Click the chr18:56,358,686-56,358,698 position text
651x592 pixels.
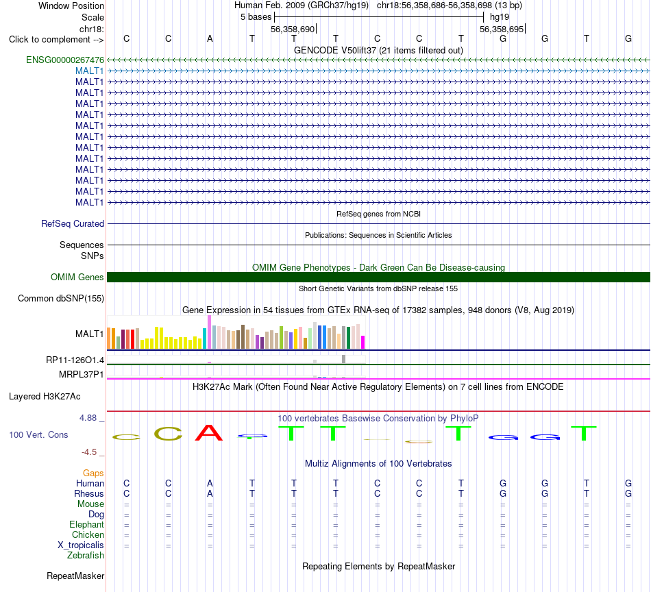click(x=434, y=5)
